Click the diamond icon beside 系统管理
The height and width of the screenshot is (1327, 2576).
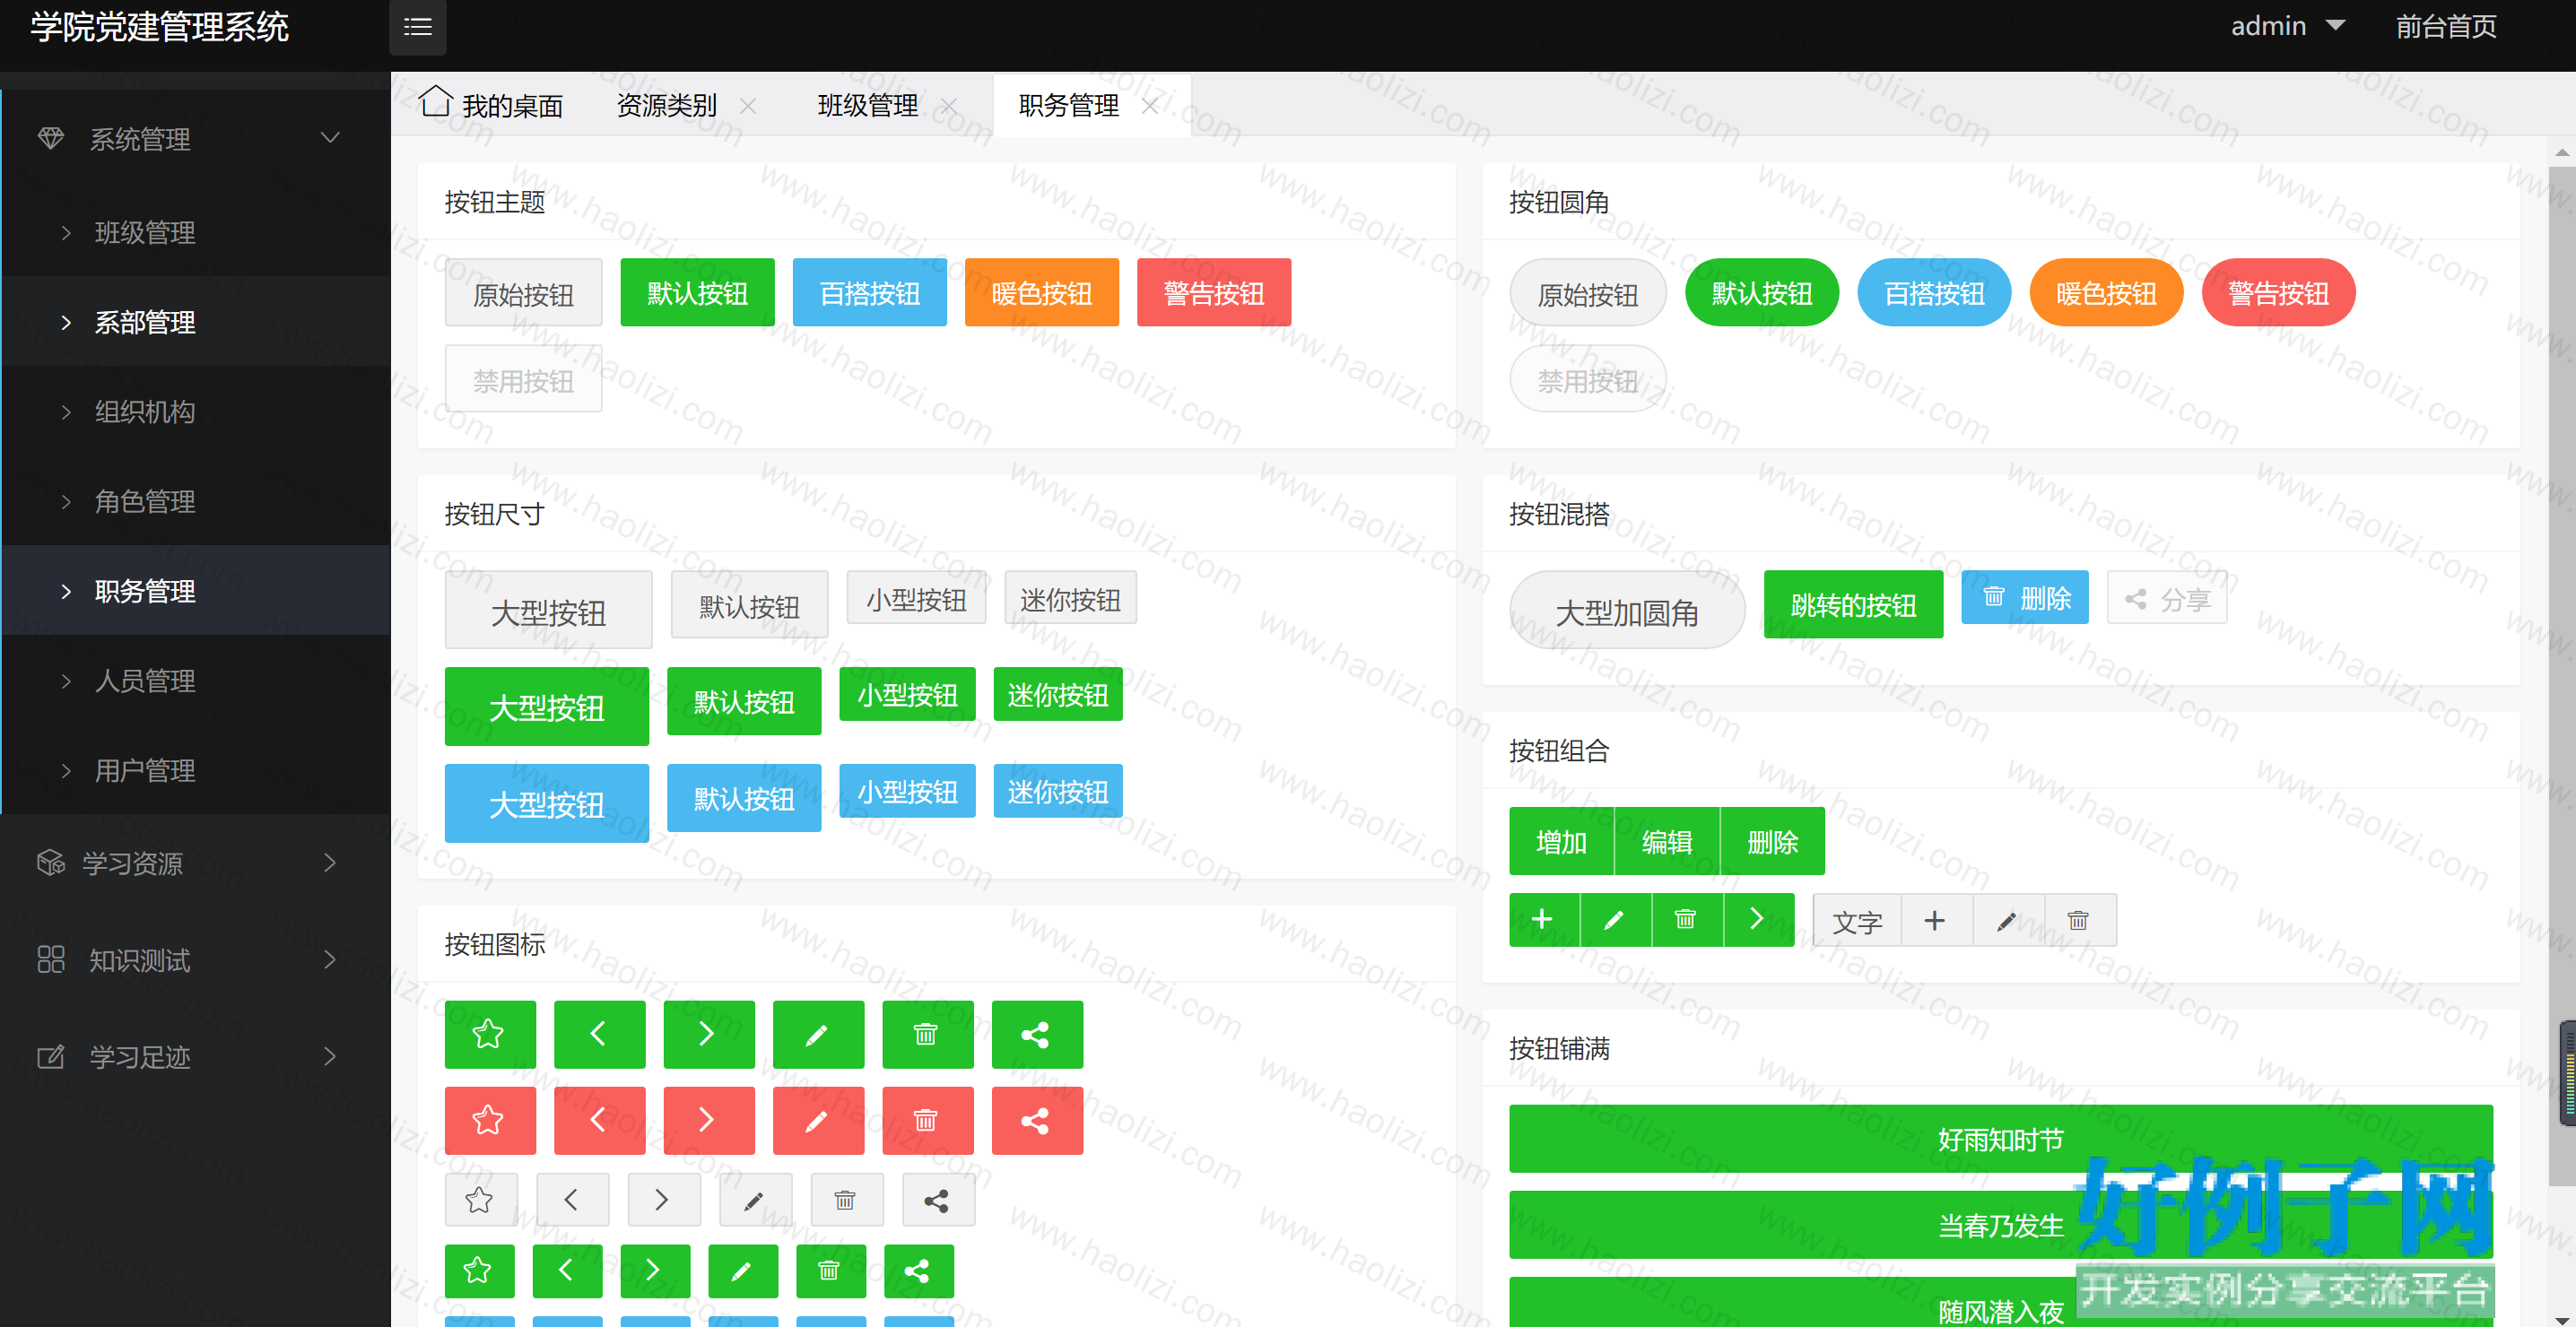[x=51, y=138]
